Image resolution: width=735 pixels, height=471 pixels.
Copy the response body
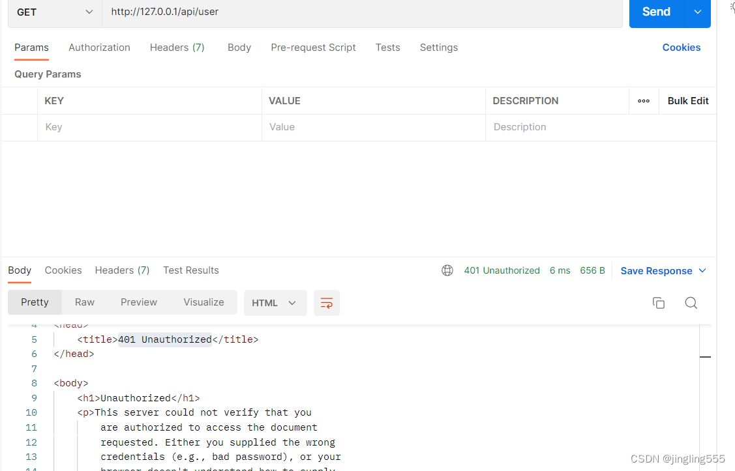(659, 302)
